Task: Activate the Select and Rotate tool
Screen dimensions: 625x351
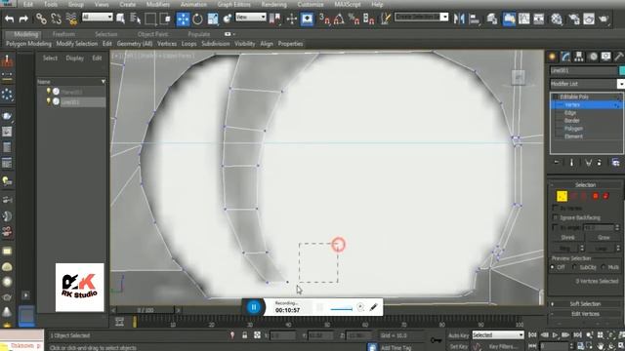Action: pos(197,19)
